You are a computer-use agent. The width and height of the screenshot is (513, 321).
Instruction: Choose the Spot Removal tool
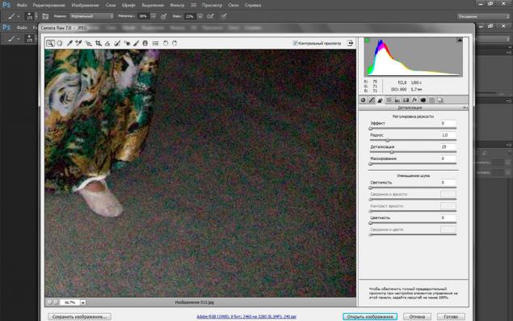(x=117, y=43)
